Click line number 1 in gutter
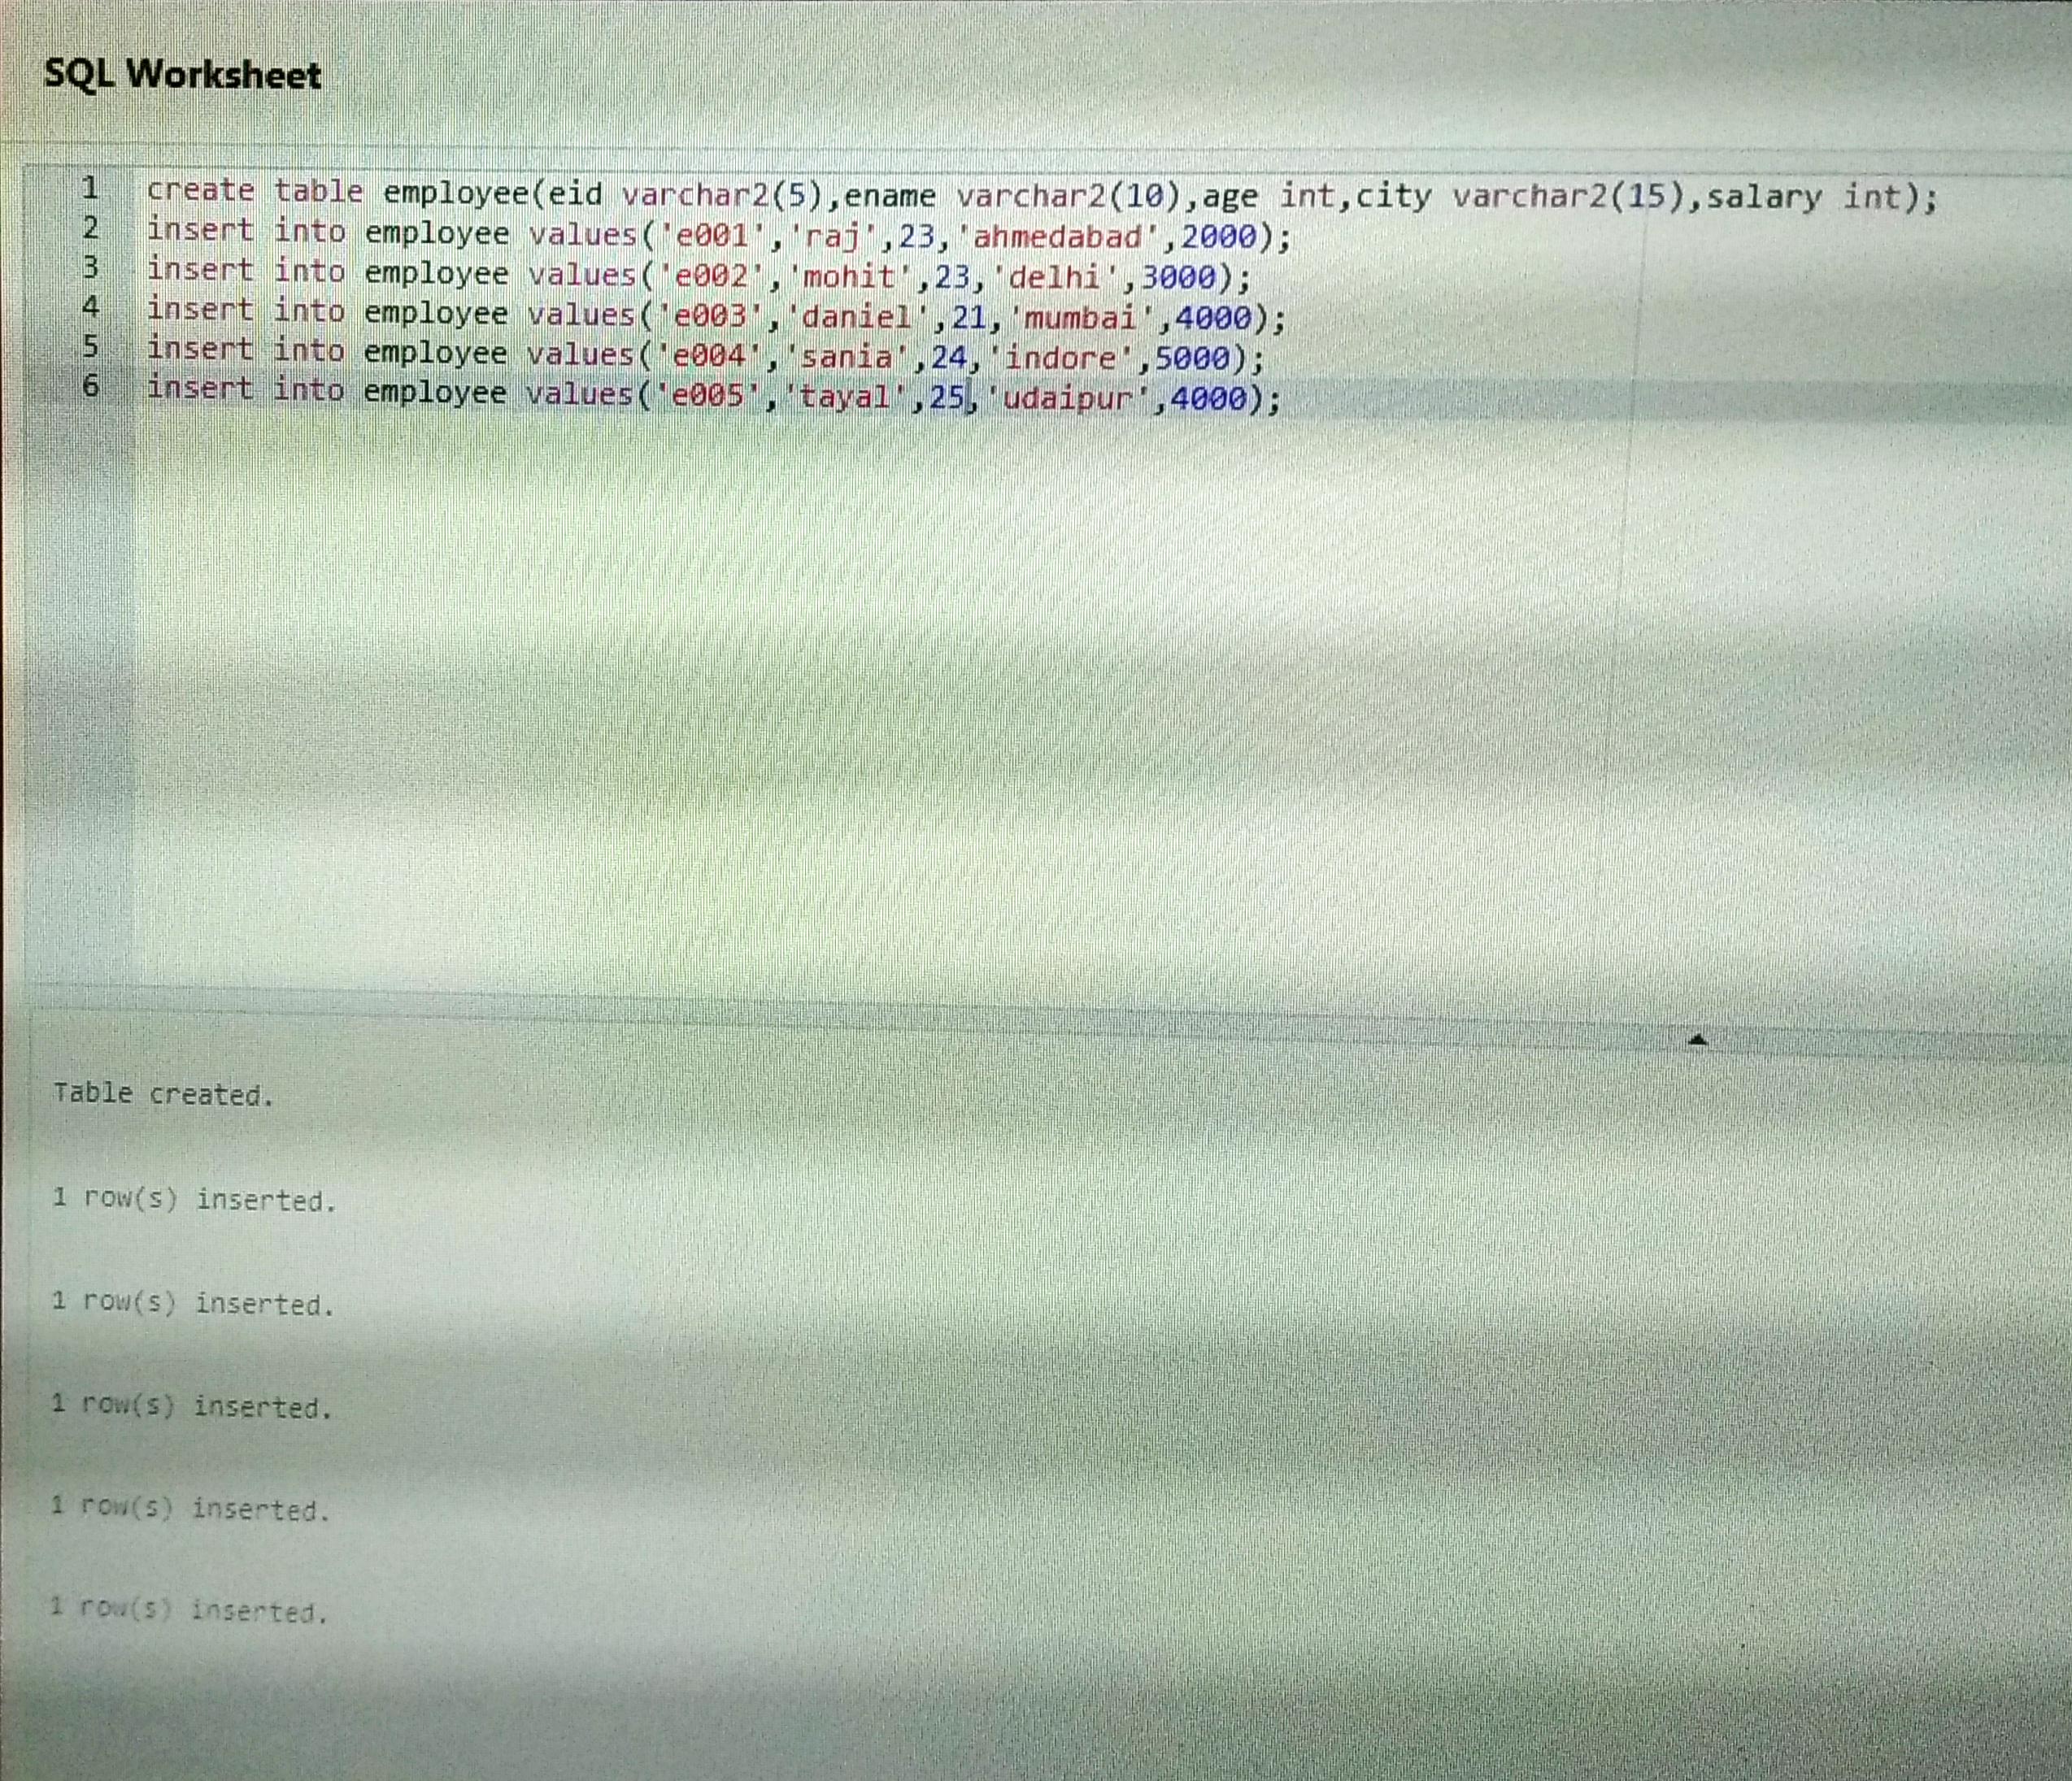This screenshot has height=1781, width=2072. 90,187
